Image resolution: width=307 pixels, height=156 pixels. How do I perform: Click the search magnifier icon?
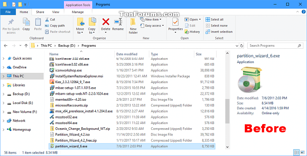299,45
